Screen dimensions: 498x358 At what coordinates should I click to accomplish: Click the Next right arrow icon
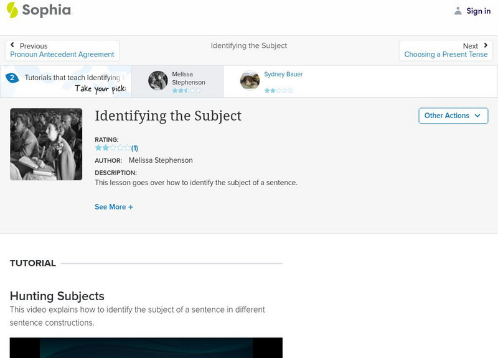click(486, 45)
